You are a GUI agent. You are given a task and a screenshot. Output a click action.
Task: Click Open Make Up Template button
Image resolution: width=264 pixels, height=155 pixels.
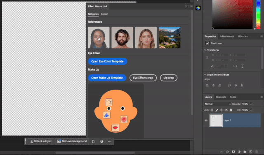(x=107, y=78)
